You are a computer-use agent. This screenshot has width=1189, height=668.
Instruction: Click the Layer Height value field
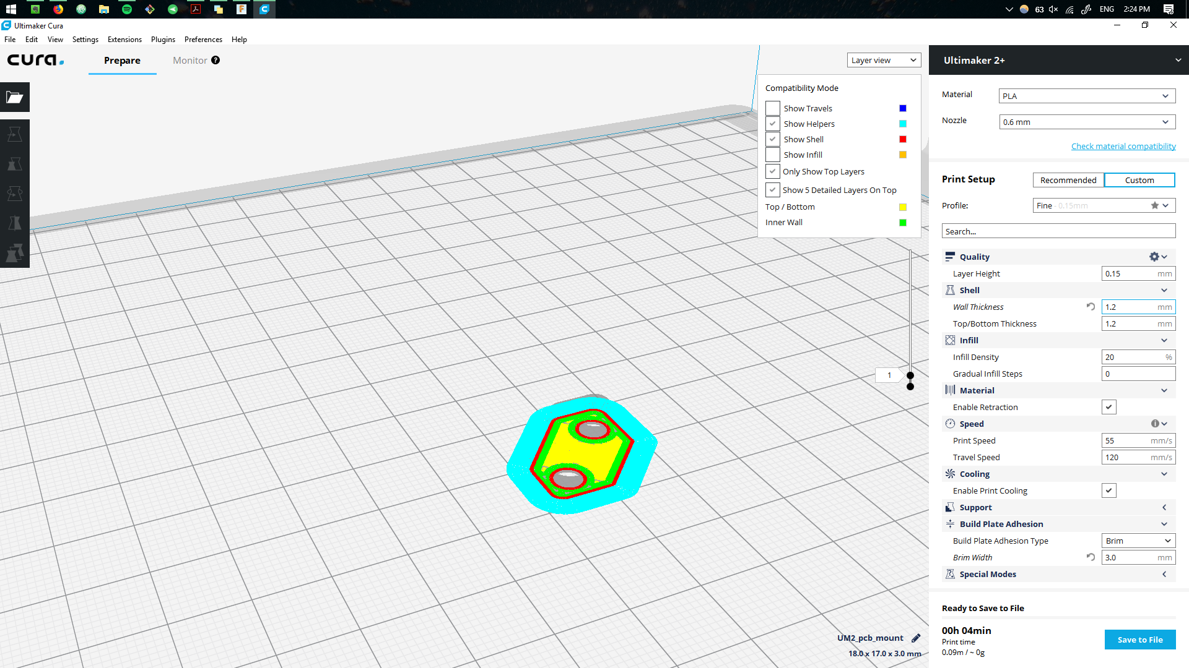[1138, 273]
